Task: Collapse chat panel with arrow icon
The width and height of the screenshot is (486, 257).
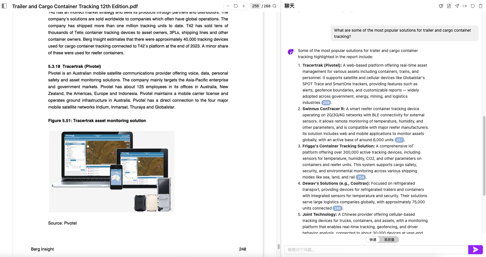Action: point(465,6)
